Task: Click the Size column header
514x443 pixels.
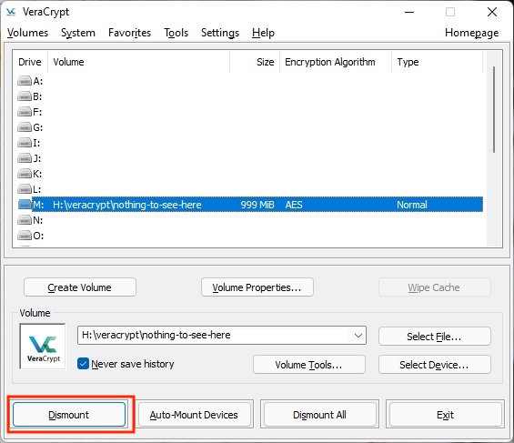Action: click(x=255, y=62)
